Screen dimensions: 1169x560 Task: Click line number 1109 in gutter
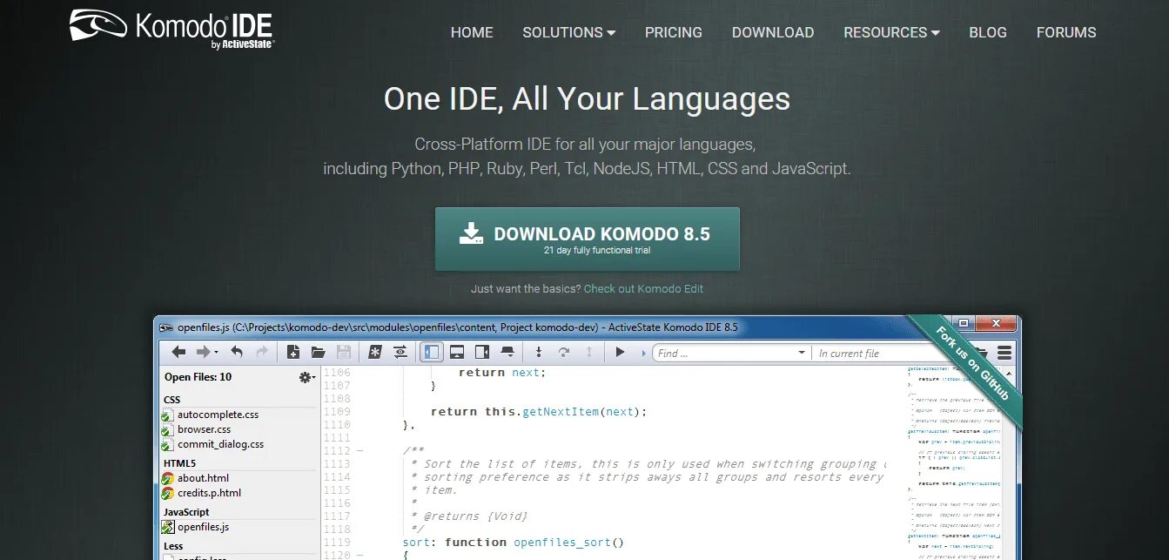pyautogui.click(x=336, y=411)
